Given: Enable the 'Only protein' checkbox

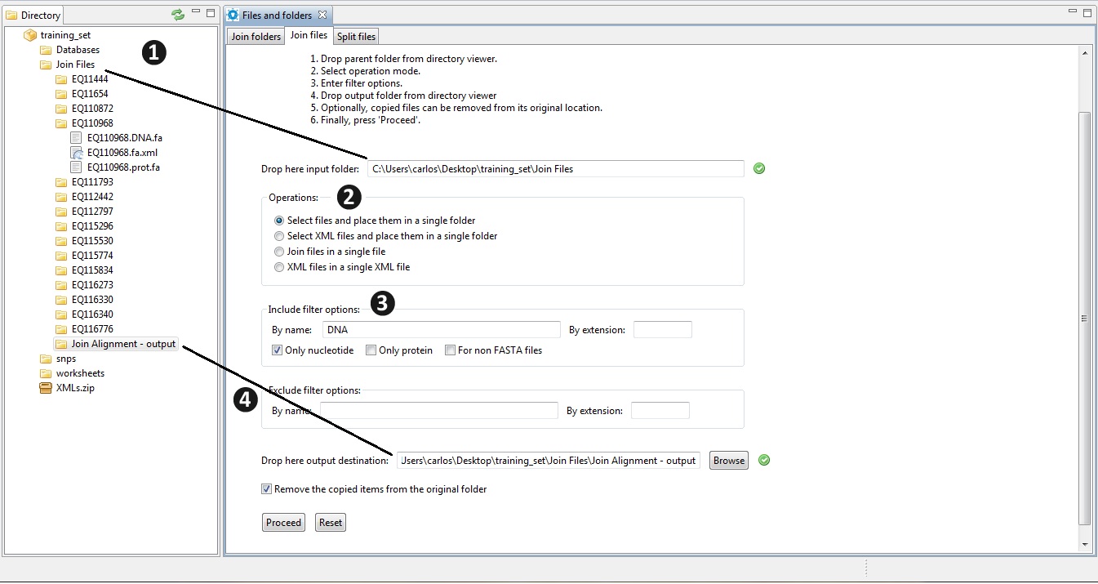Looking at the screenshot, I should click(x=371, y=350).
